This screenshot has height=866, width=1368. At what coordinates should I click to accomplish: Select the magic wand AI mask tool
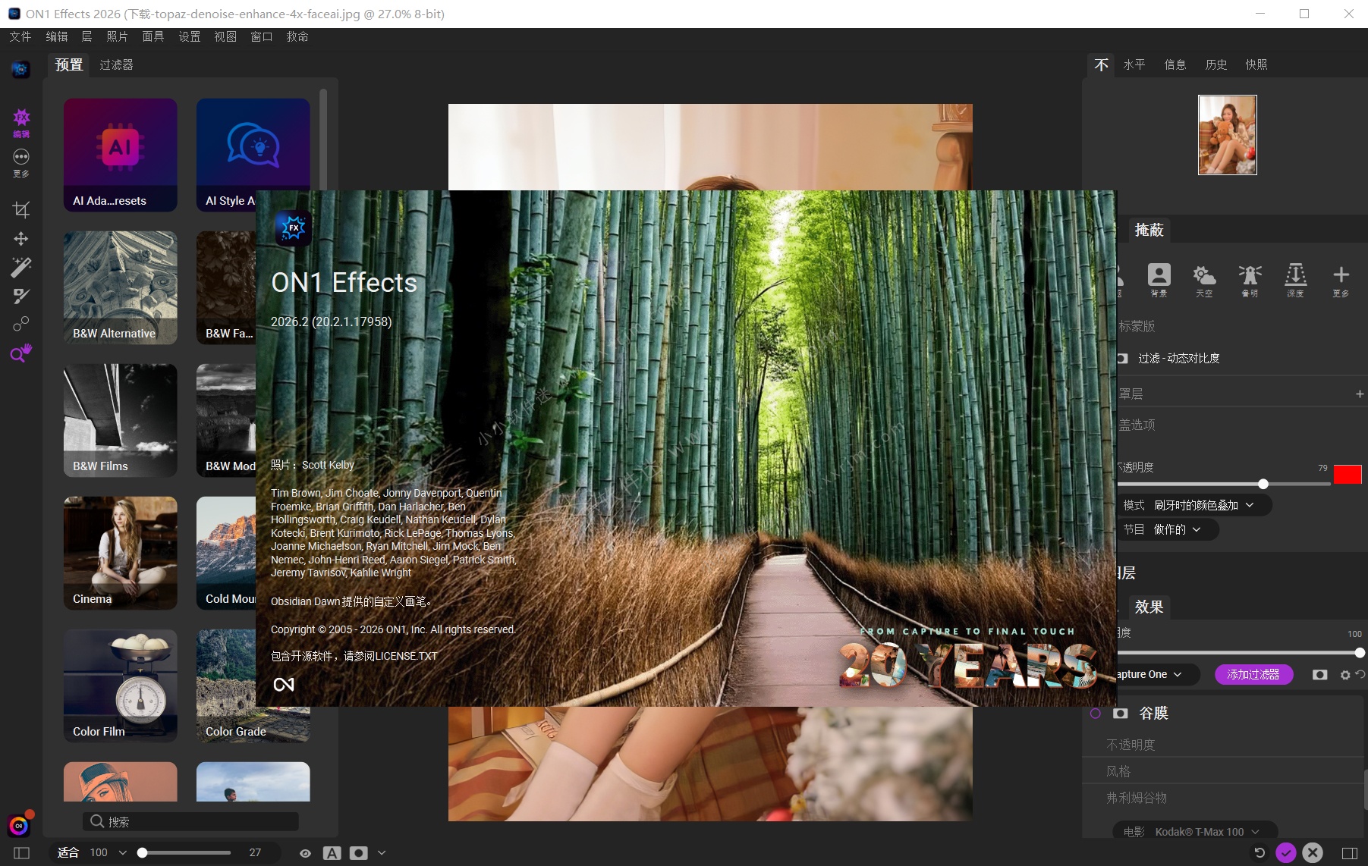[21, 267]
